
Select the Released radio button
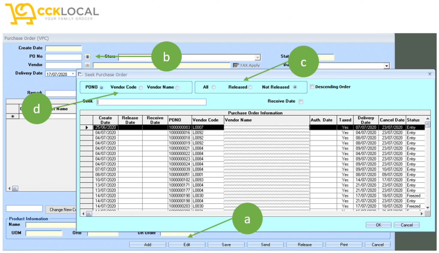[250, 87]
